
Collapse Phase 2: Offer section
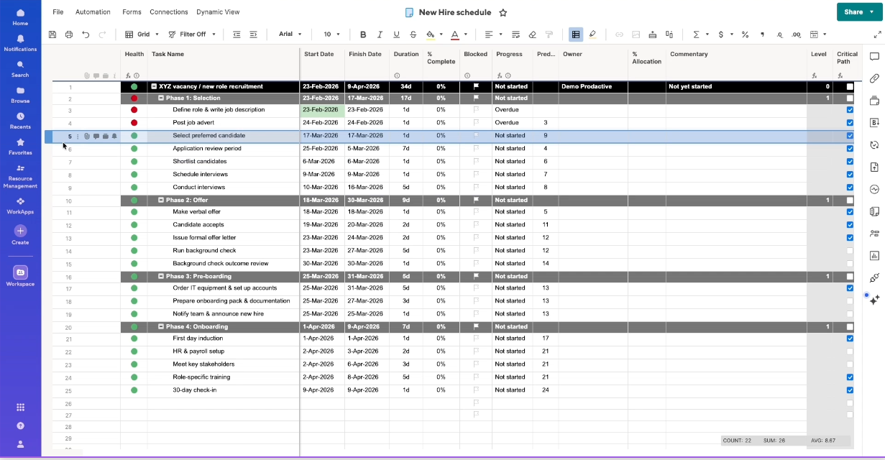click(161, 201)
